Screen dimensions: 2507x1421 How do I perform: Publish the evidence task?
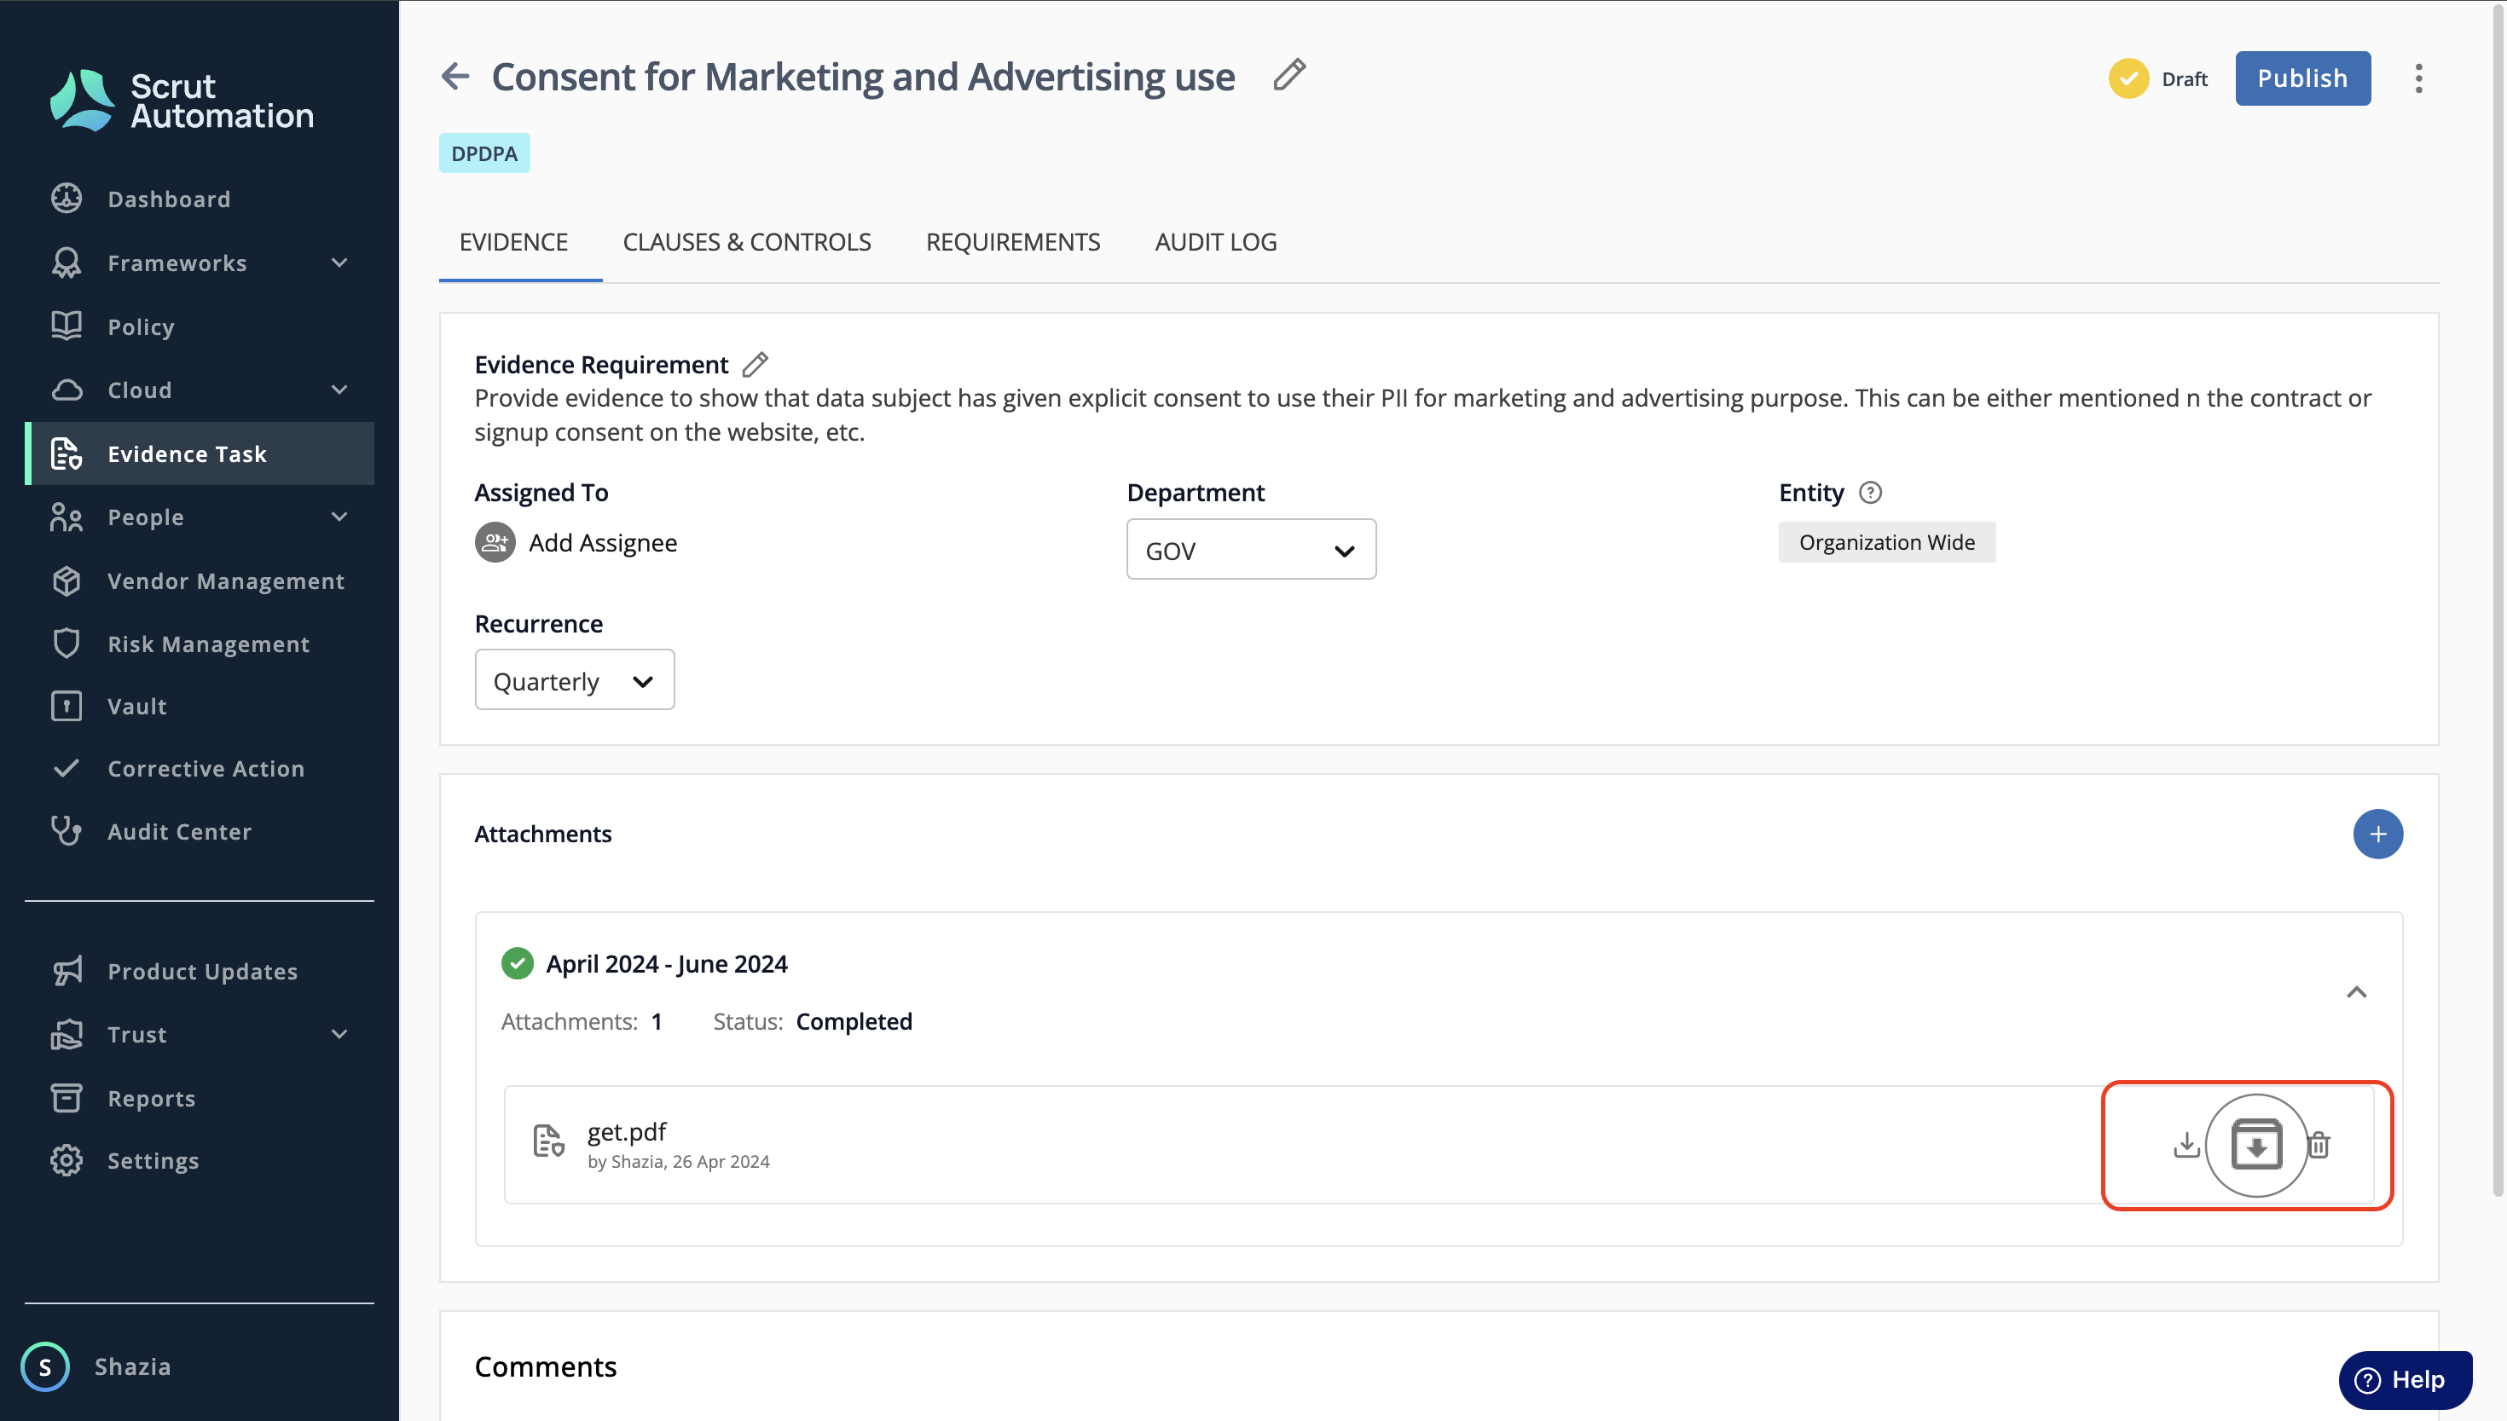click(x=2302, y=78)
